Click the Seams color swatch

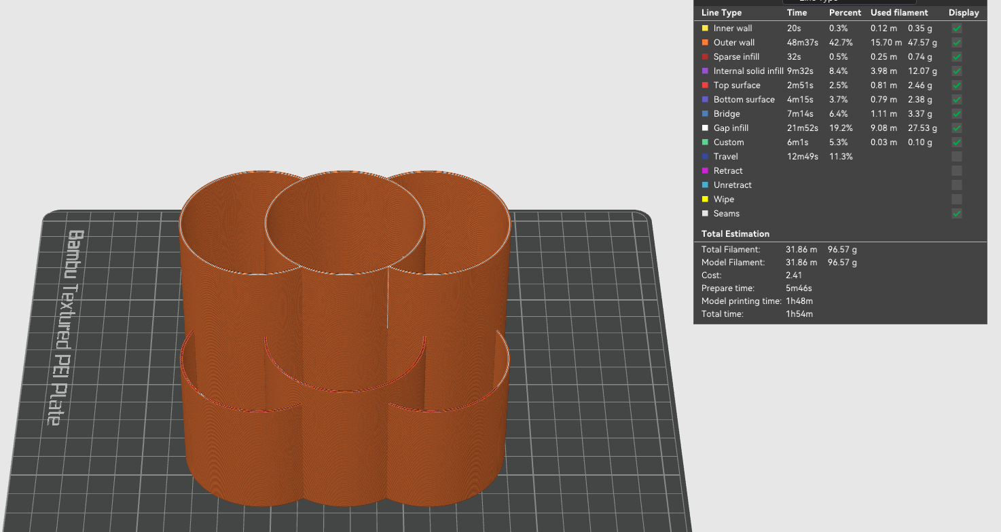(705, 214)
